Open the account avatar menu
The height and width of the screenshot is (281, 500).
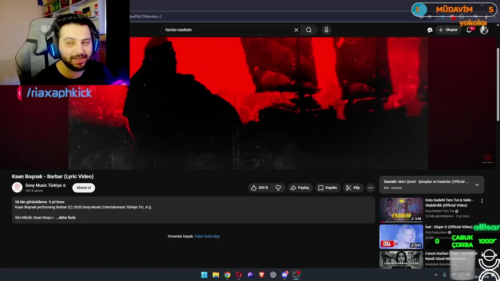click(484, 30)
